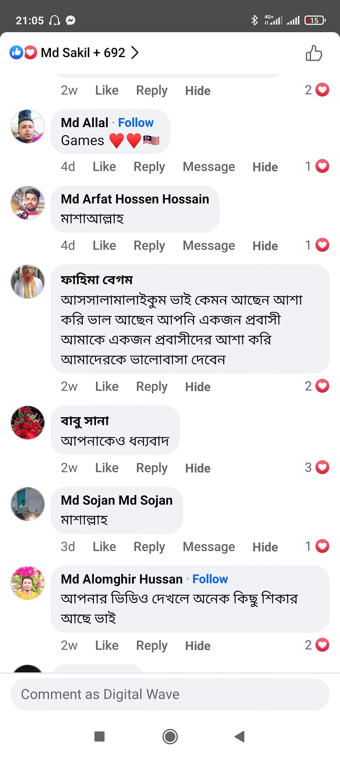
Task: Message Md Sojan Md Sojan
Action: coord(209,547)
